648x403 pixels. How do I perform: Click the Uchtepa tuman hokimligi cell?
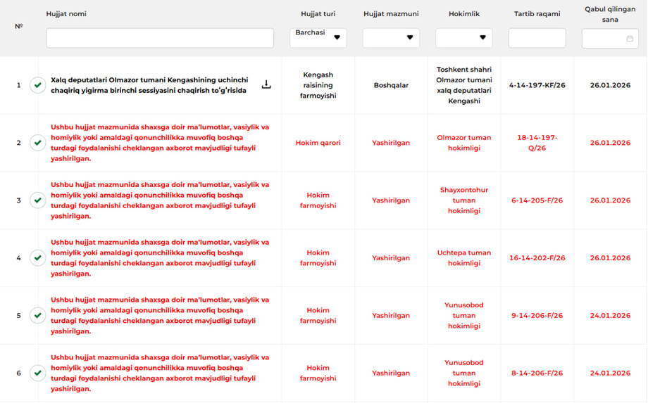click(463, 258)
